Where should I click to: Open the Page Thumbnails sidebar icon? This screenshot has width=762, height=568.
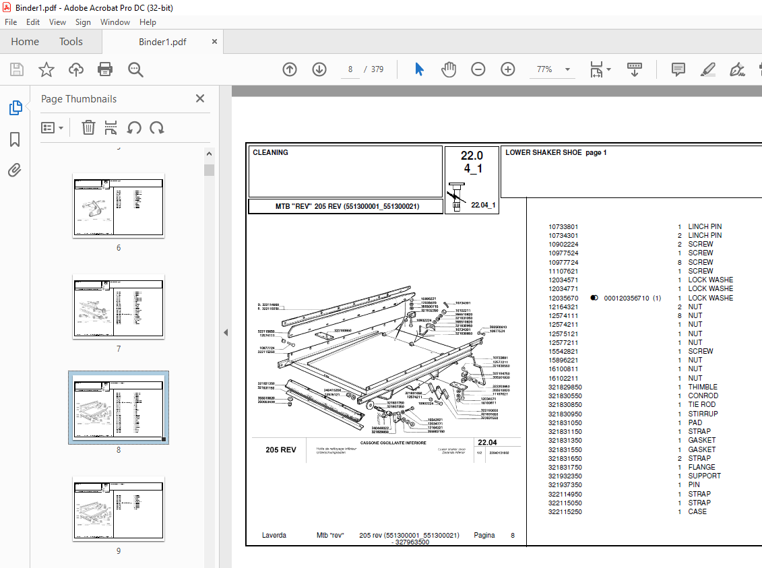(x=15, y=108)
